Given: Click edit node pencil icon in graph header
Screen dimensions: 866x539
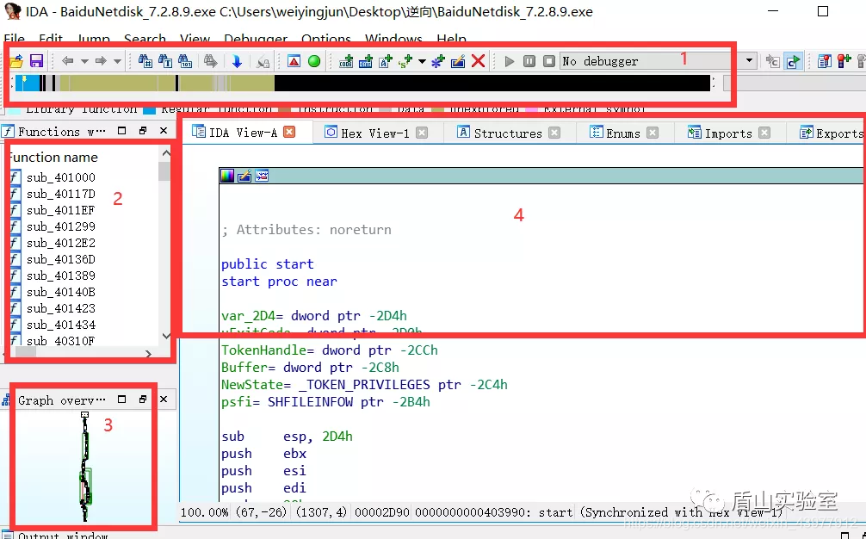Looking at the screenshot, I should pos(244,177).
